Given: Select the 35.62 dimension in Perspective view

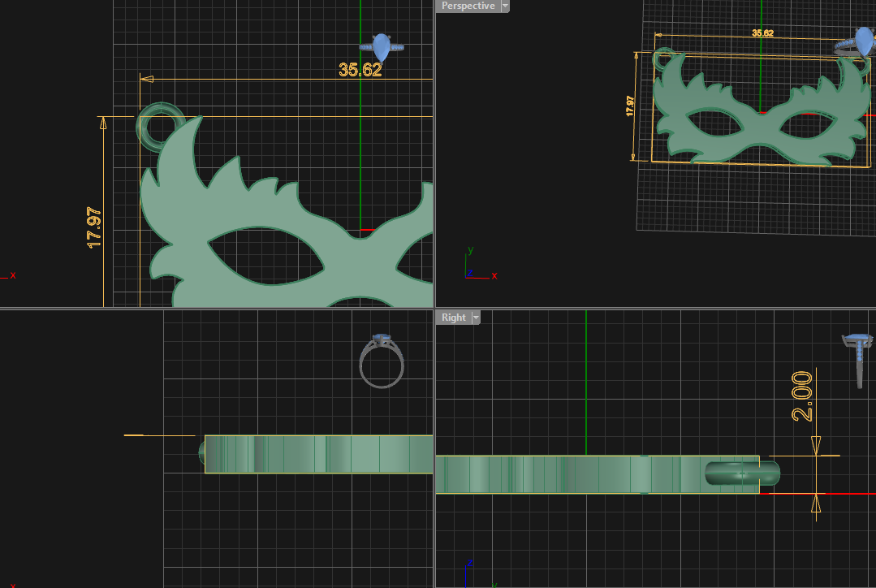Looking at the screenshot, I should (x=762, y=33).
